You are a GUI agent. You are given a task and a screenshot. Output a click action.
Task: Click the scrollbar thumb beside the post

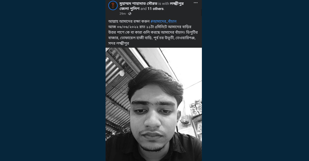tap(201, 12)
